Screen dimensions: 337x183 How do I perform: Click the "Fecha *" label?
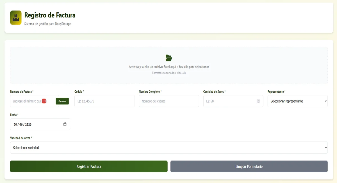pyautogui.click(x=14, y=115)
